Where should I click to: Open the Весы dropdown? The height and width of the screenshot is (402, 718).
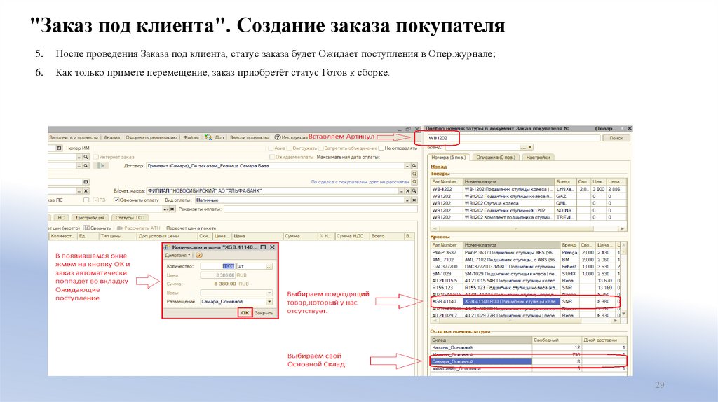tap(269, 293)
